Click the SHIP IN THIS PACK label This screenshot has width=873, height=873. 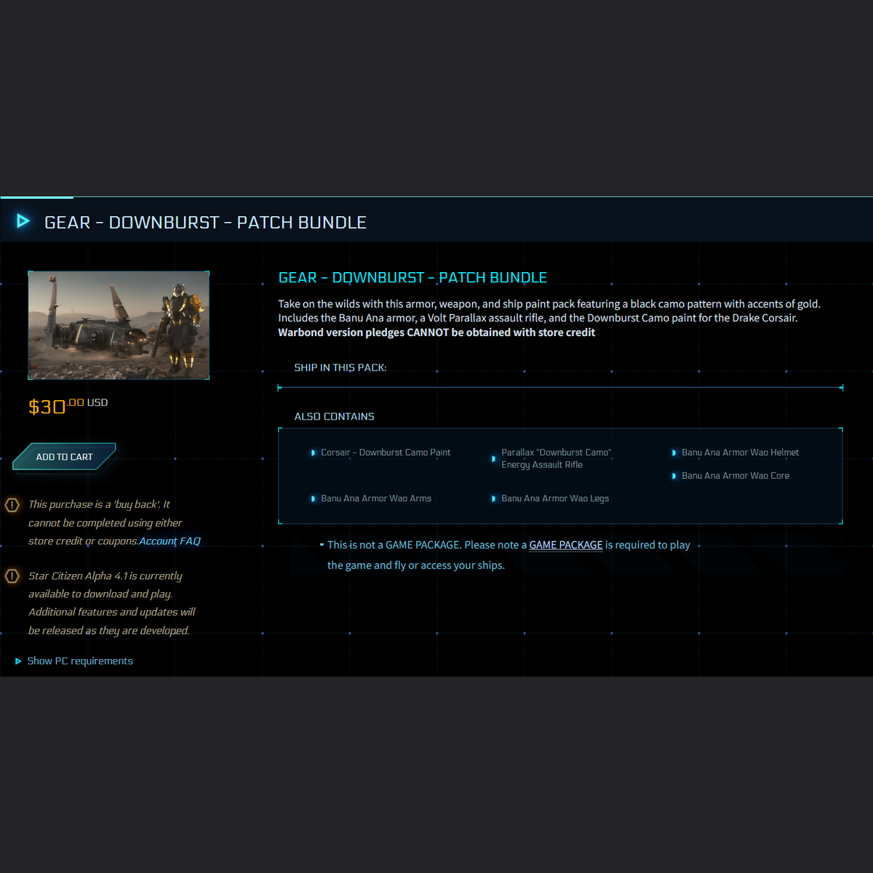click(x=340, y=367)
